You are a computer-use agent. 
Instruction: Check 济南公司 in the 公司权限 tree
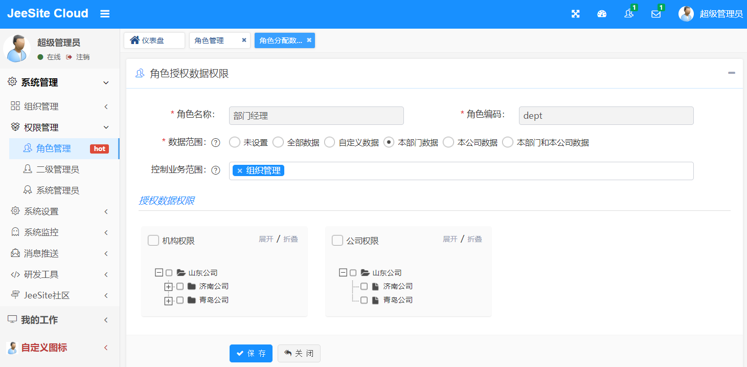click(364, 286)
